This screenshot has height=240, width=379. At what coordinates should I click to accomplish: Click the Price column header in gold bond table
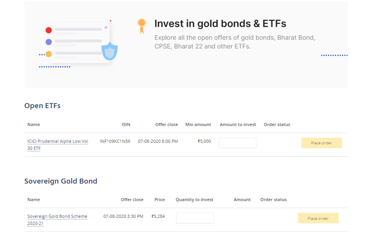(159, 200)
